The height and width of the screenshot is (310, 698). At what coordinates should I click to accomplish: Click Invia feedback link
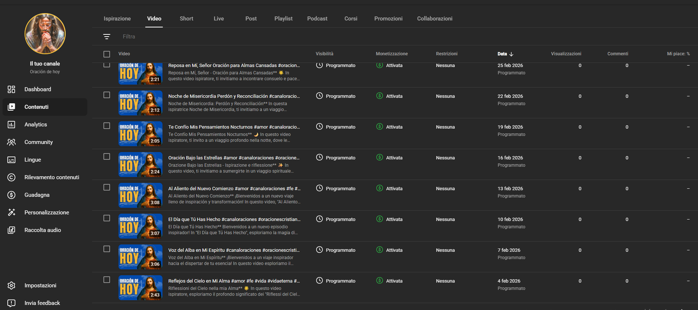(42, 303)
